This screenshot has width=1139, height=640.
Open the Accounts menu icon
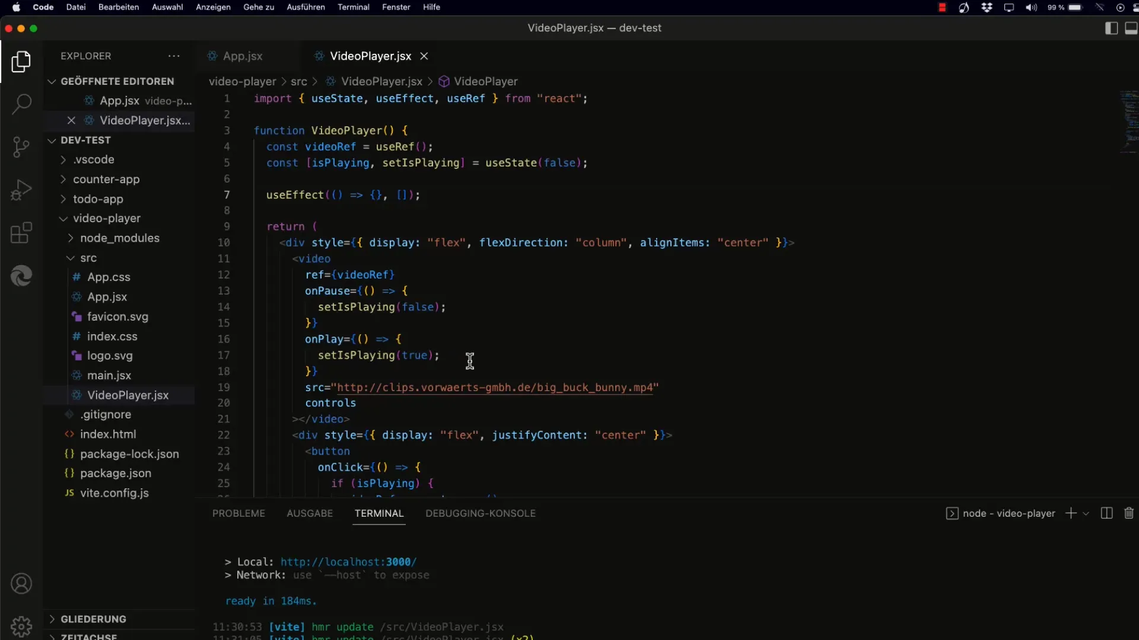(21, 584)
